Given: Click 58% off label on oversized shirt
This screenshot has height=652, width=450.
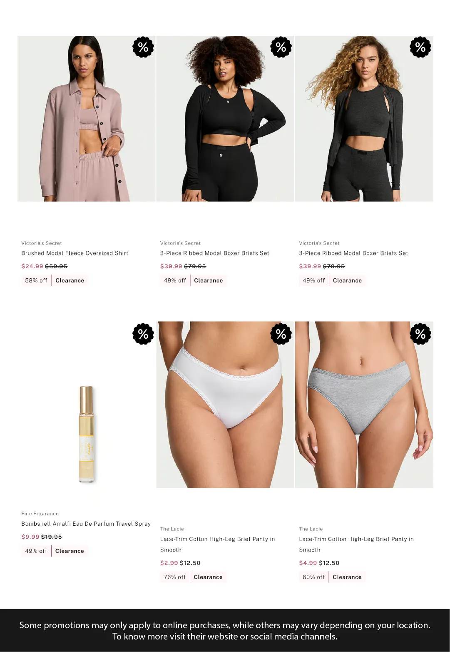Looking at the screenshot, I should tap(36, 280).
